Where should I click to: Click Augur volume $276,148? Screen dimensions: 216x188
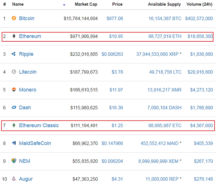pyautogui.click(x=203, y=179)
